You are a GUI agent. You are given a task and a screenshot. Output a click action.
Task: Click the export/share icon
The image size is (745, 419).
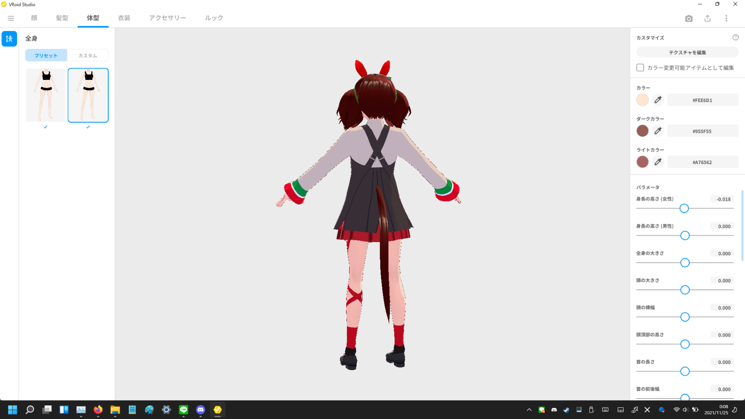707,18
